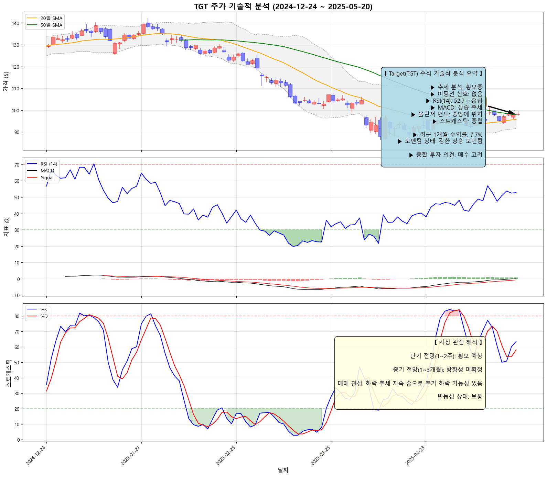Click the x-axis date '2024-12-24'

click(x=36, y=455)
